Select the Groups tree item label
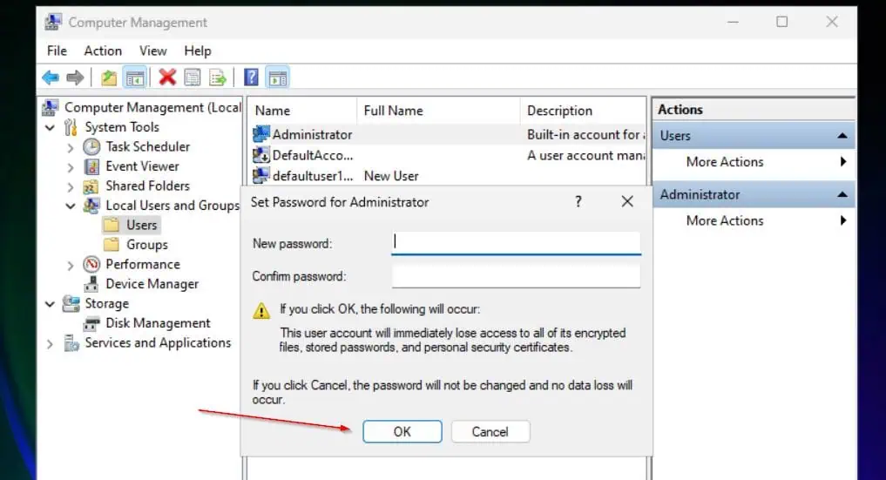886x480 pixels. pos(147,245)
